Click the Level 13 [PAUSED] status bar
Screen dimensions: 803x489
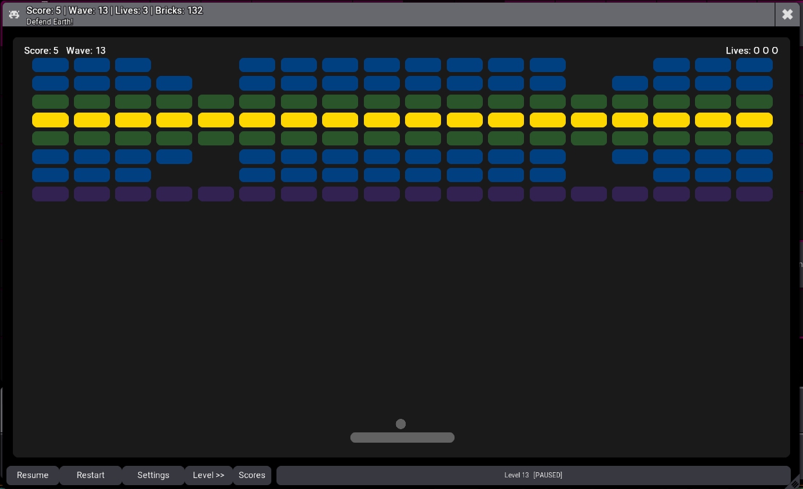click(x=533, y=475)
